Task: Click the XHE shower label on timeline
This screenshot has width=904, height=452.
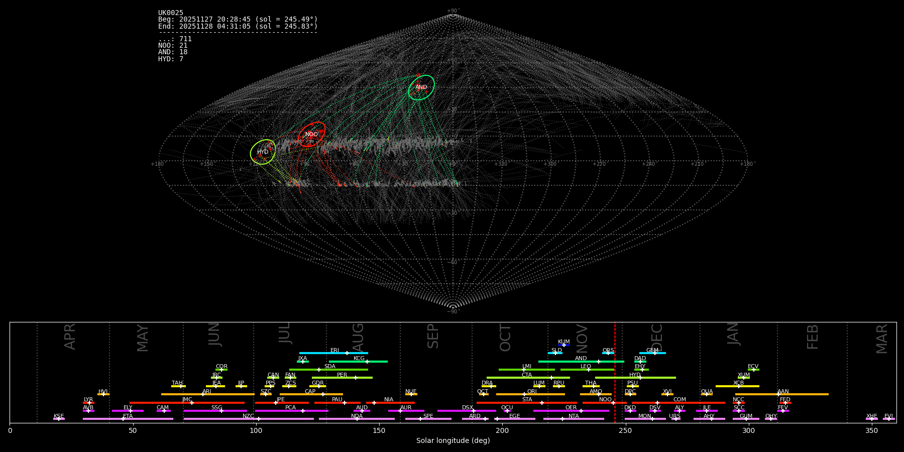Action: (x=871, y=416)
